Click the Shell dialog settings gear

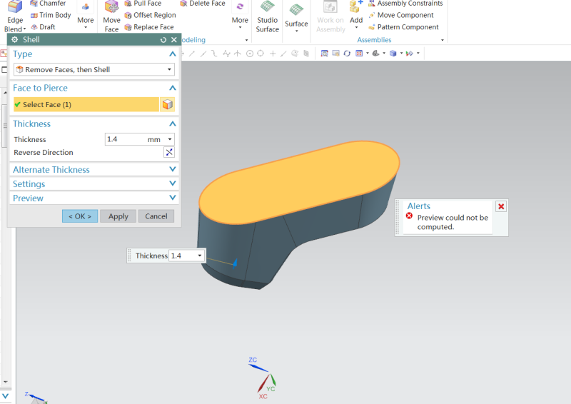(14, 40)
